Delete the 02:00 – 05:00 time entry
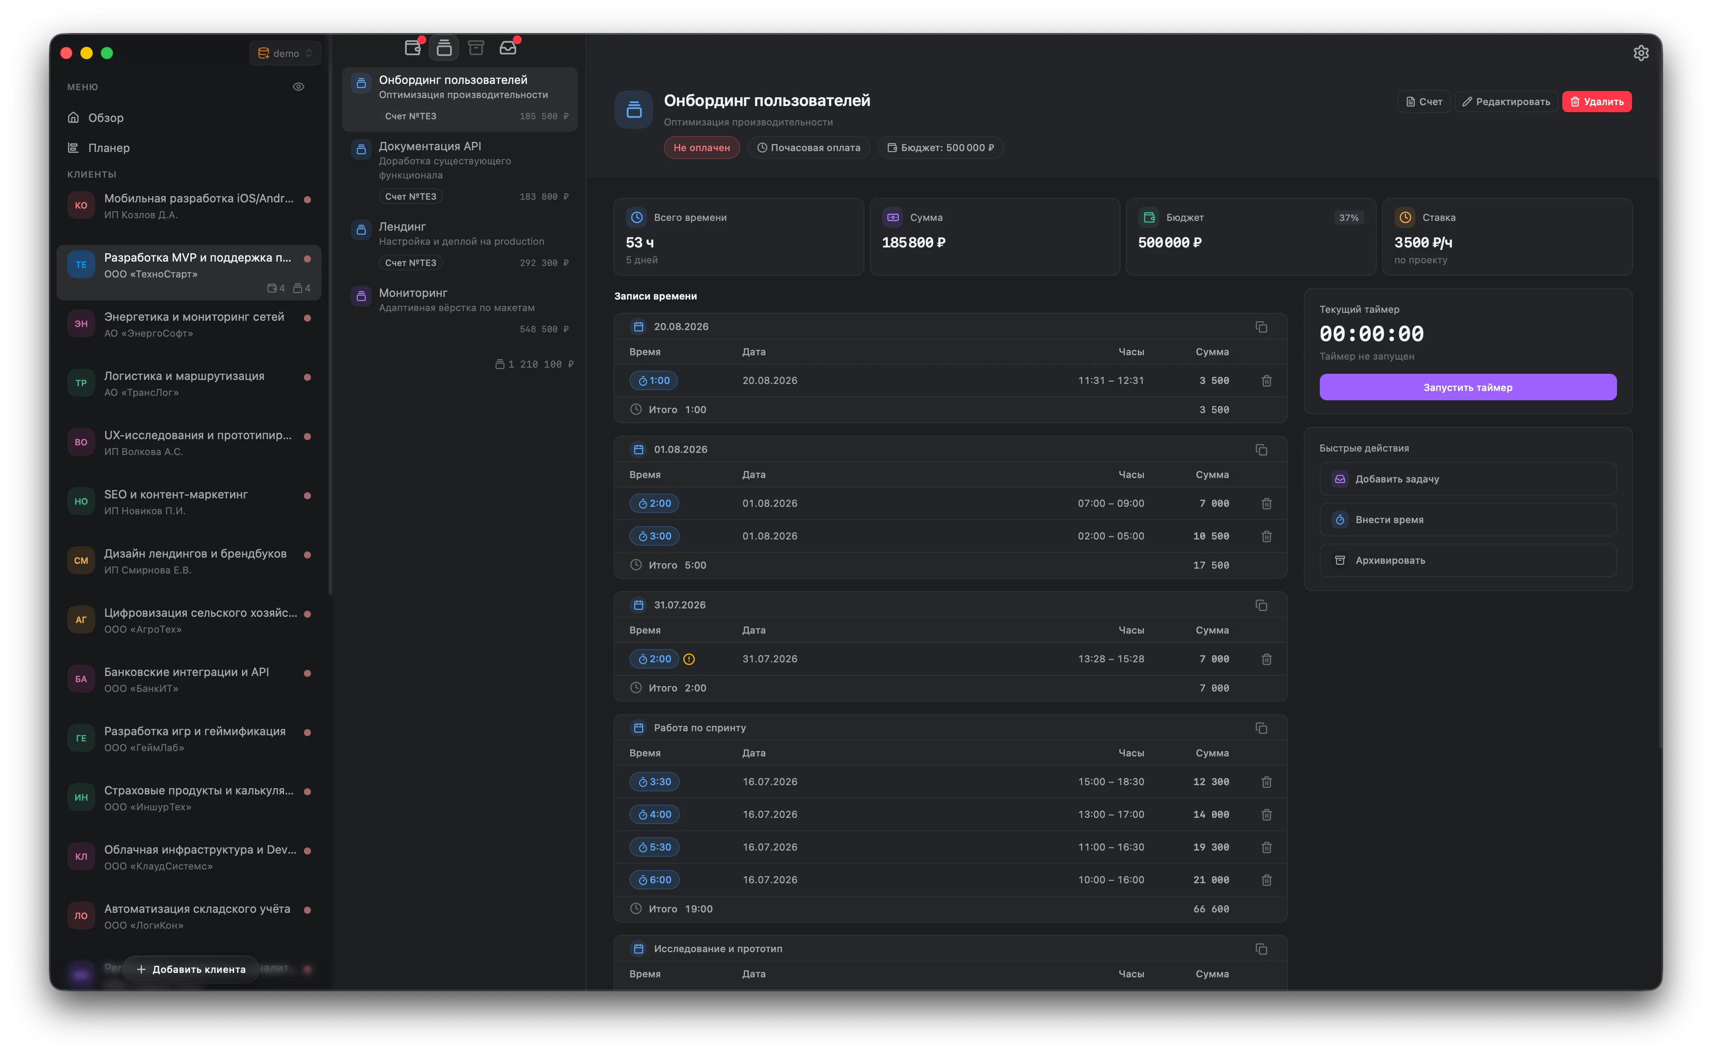 tap(1266, 536)
